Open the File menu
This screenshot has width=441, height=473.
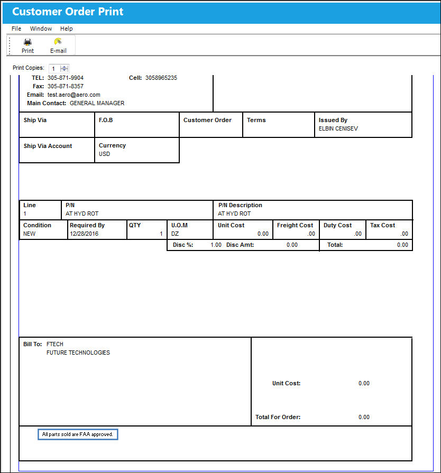(x=16, y=29)
